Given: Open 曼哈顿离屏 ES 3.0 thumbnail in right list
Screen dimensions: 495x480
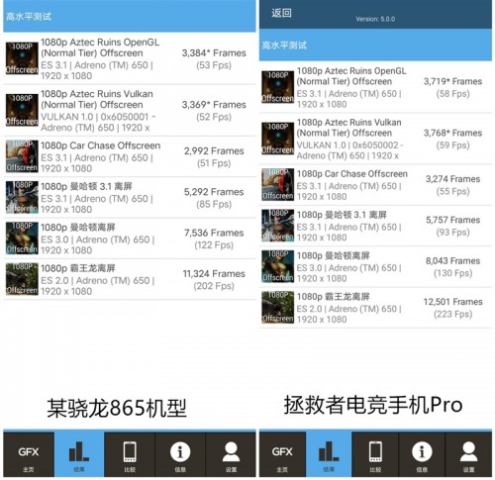Looking at the screenshot, I should click(x=278, y=266).
